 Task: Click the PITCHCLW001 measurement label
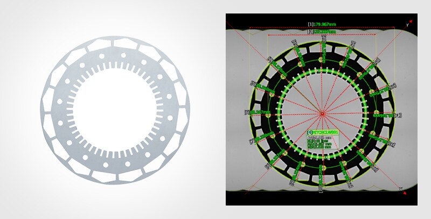pos(322,132)
